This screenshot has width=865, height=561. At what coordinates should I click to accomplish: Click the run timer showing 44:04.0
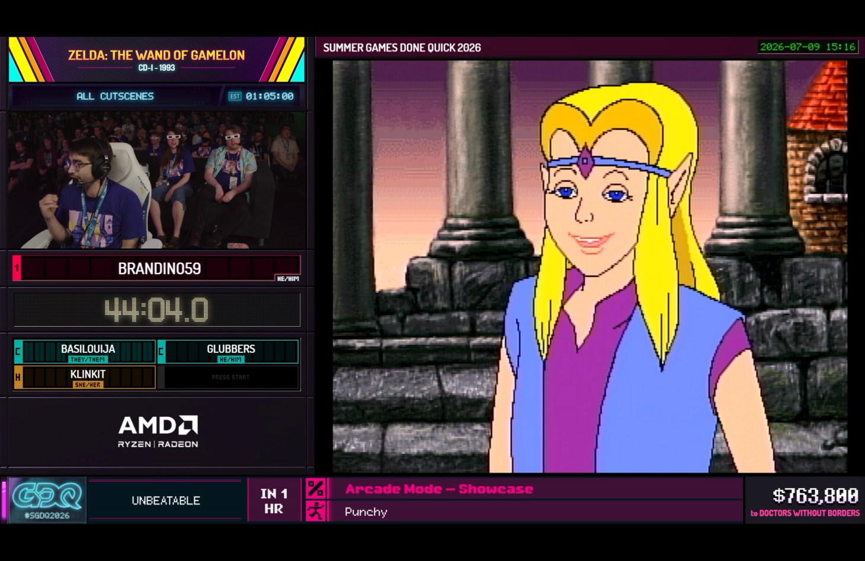click(x=157, y=310)
